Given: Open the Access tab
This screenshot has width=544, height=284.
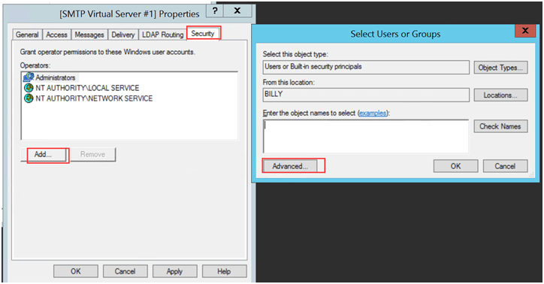Looking at the screenshot, I should (56, 35).
